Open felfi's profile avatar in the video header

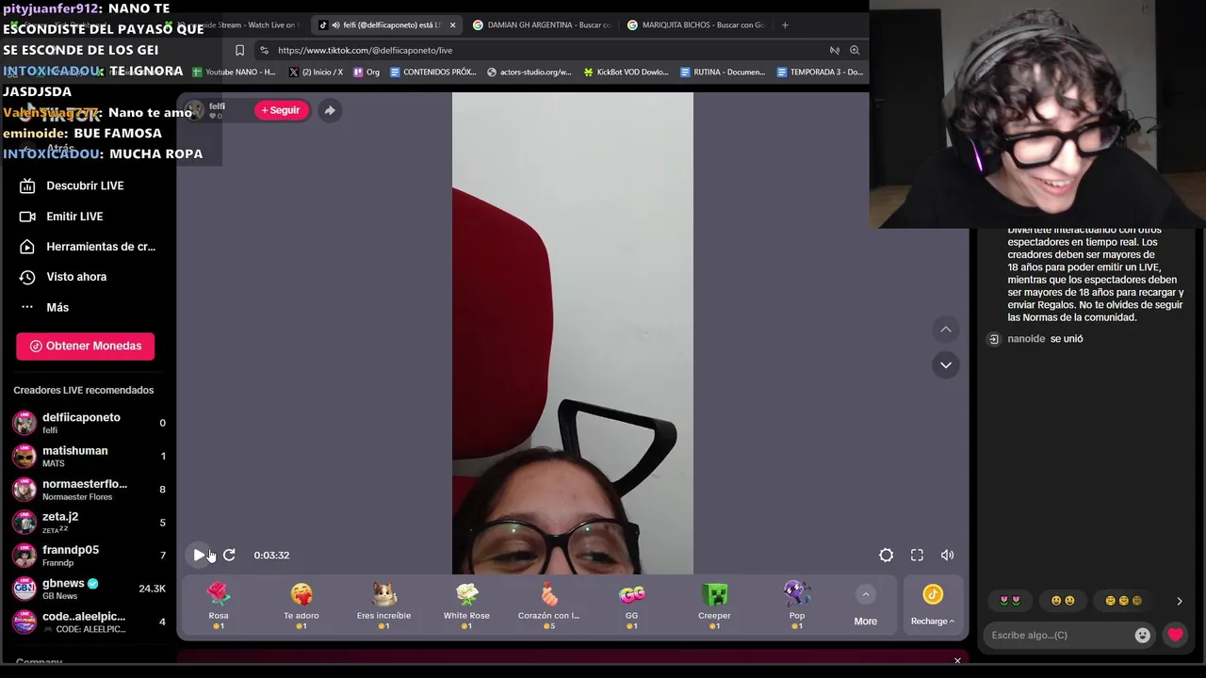tap(195, 110)
